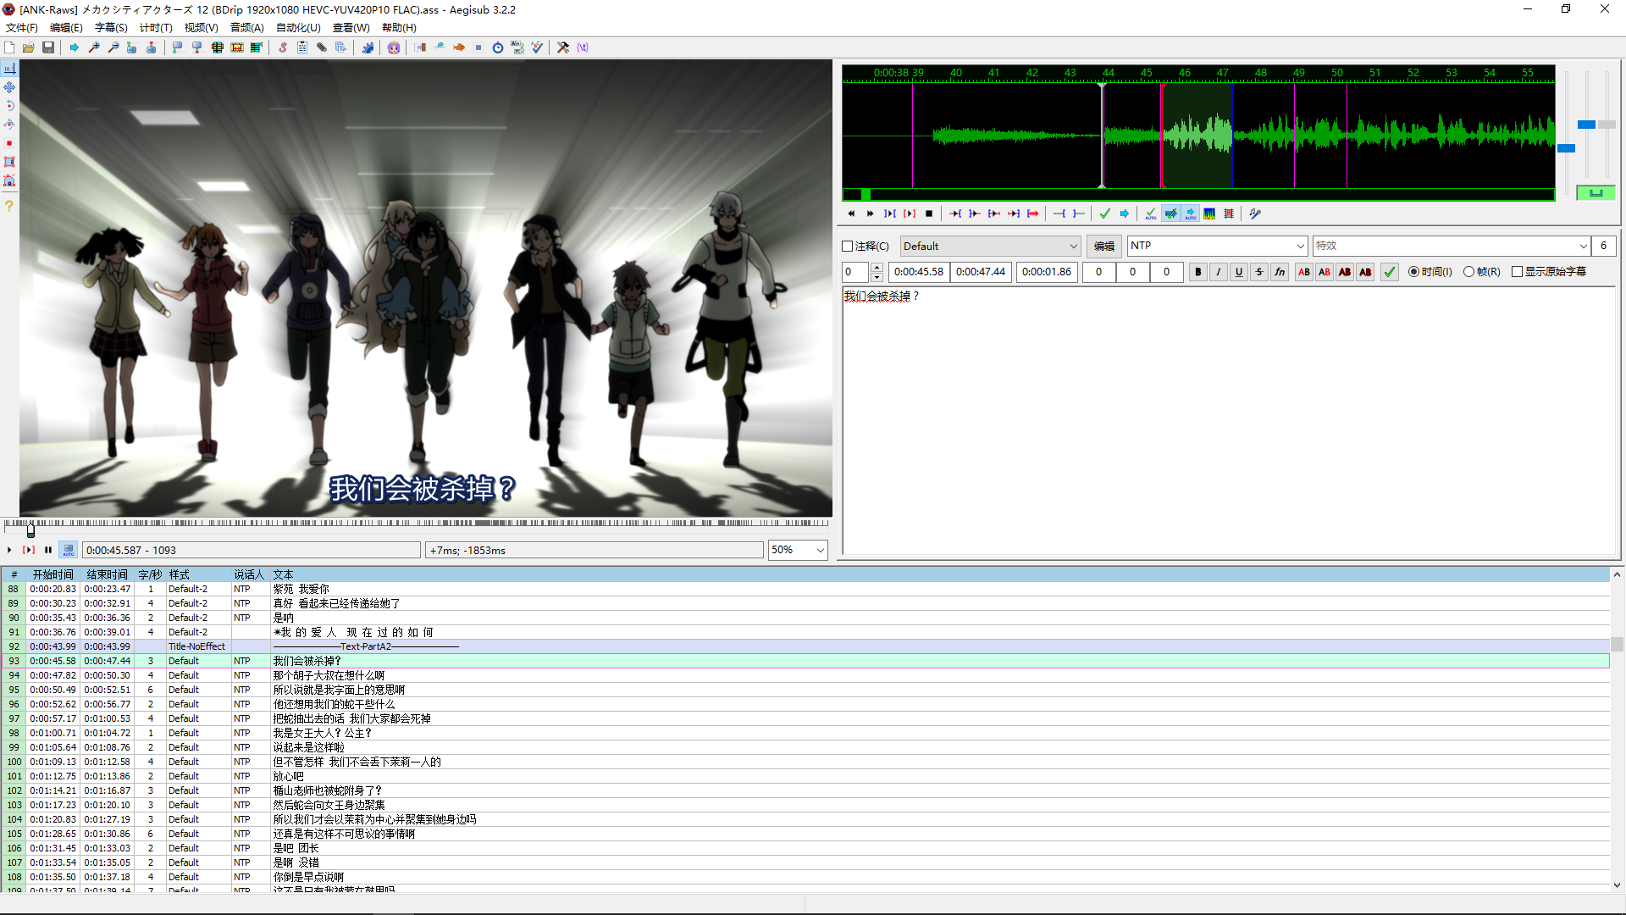This screenshot has width=1626, height=915.
Task: Play the current audio selection
Action: [890, 213]
